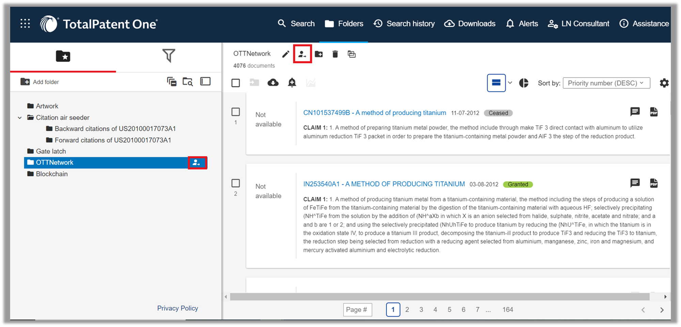The width and height of the screenshot is (681, 327).
Task: Switch to the filter funnel tab
Action: 169,55
